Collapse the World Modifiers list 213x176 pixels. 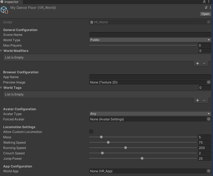2,51
